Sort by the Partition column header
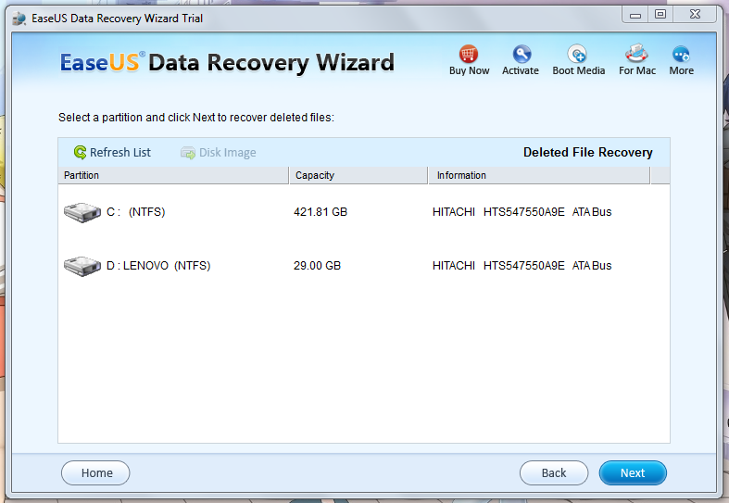The width and height of the screenshot is (729, 503). 173,175
